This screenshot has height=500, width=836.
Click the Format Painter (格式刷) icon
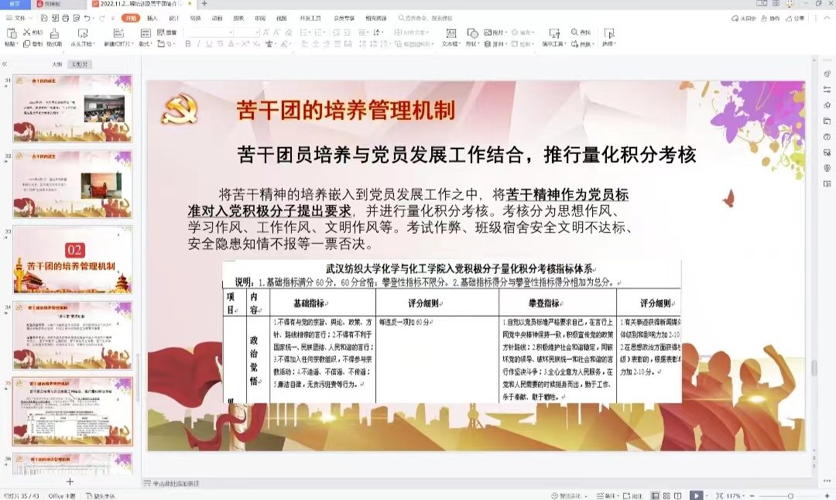(x=54, y=33)
